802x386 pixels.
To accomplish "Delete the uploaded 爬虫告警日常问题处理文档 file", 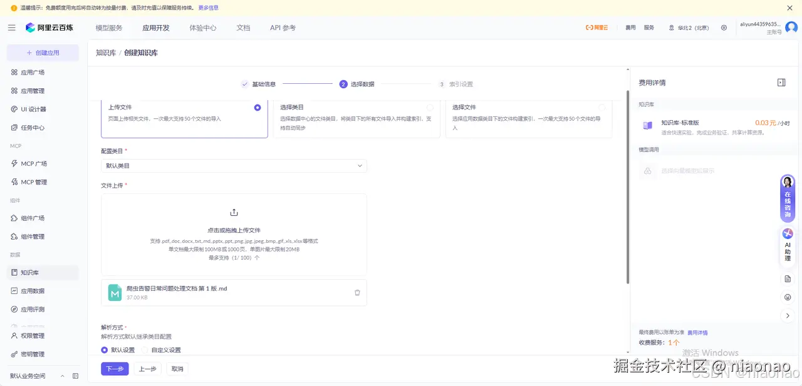I will [357, 292].
